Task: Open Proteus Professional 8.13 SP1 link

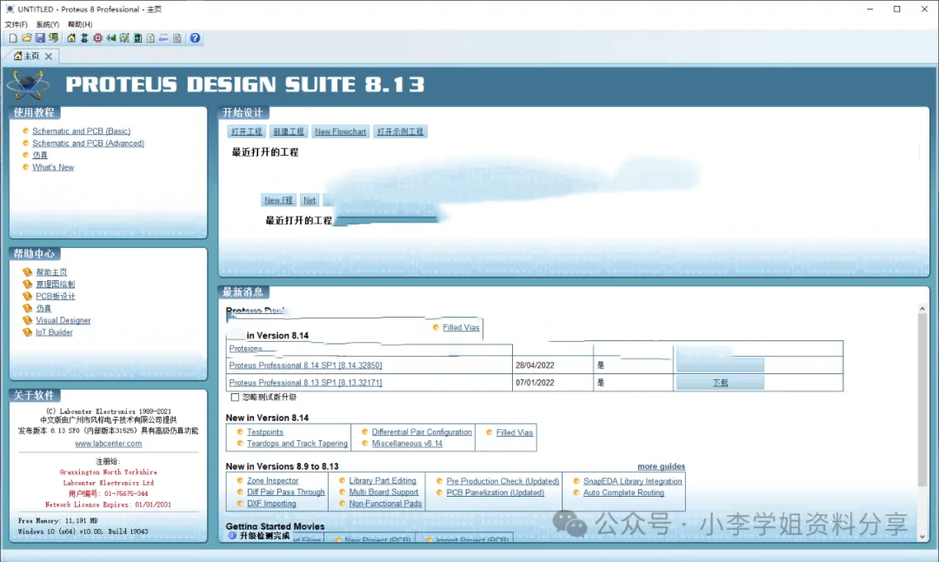Action: 305,382
